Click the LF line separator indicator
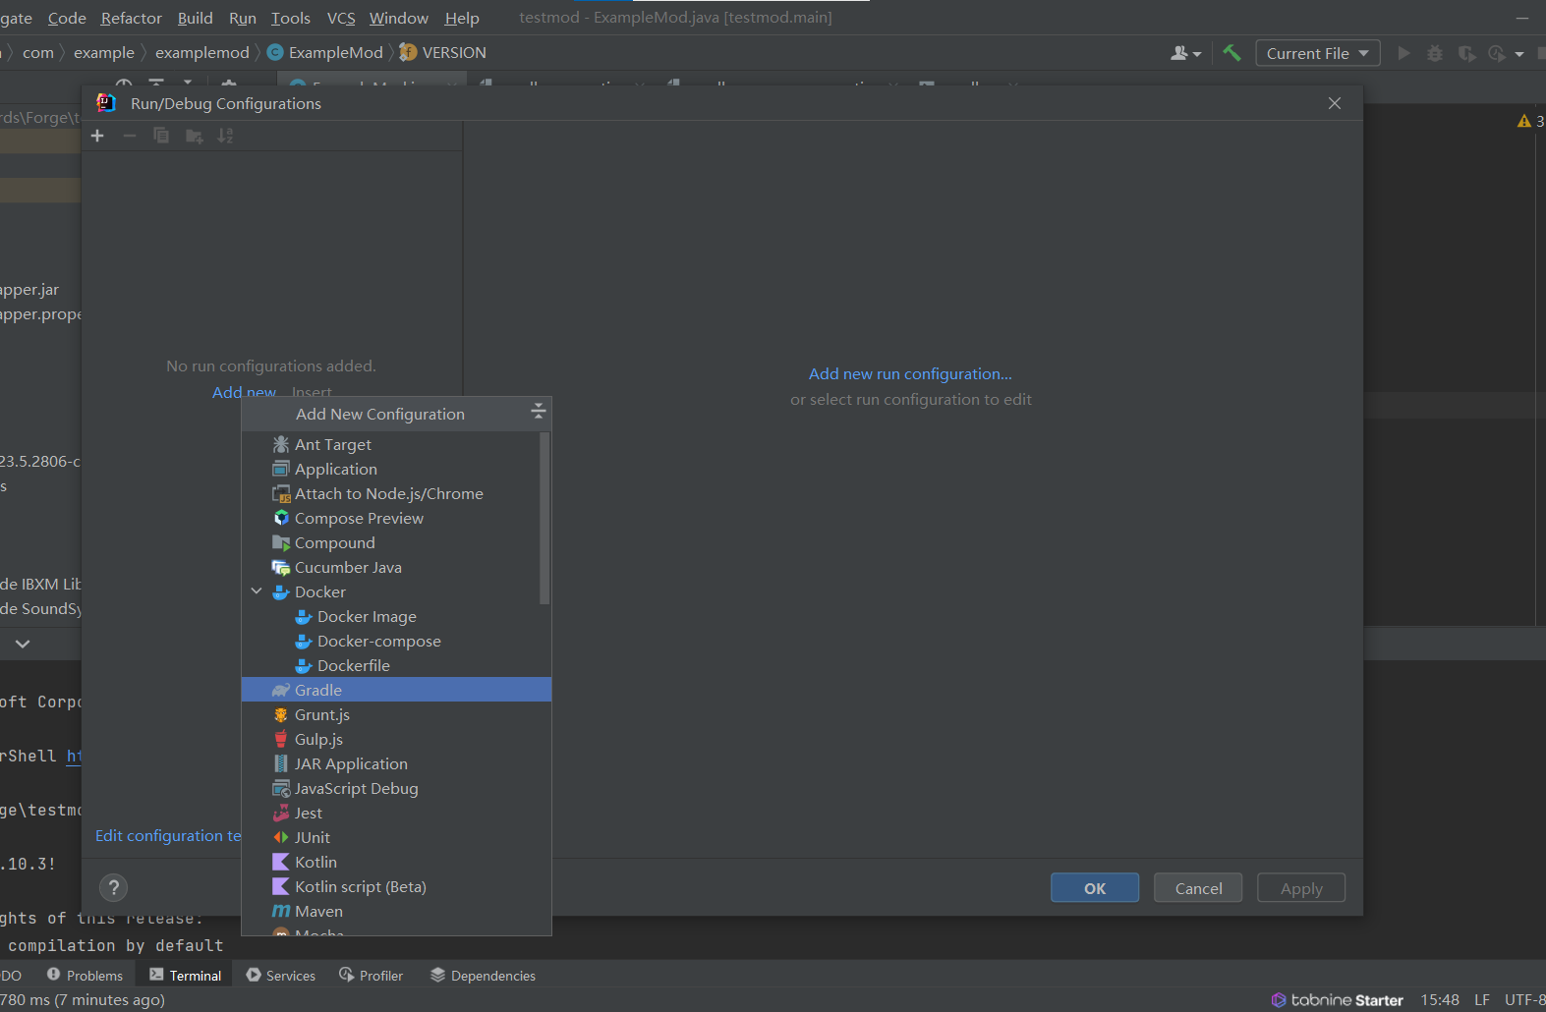 pos(1482,1000)
